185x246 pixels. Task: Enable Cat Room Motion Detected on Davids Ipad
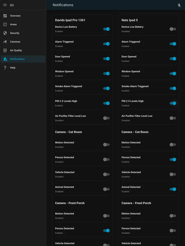coord(106,145)
